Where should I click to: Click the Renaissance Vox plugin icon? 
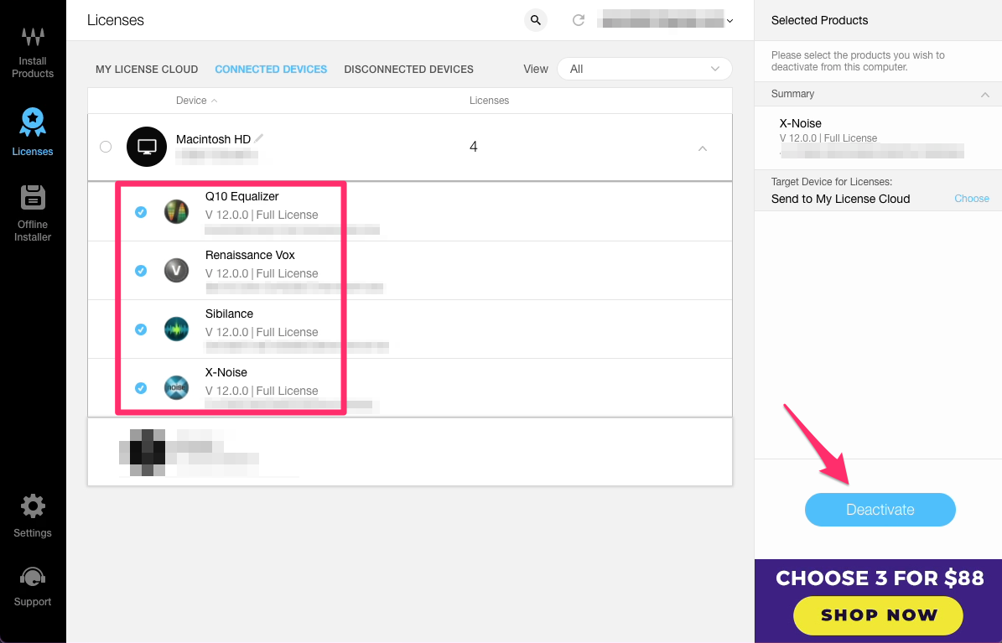pos(176,271)
